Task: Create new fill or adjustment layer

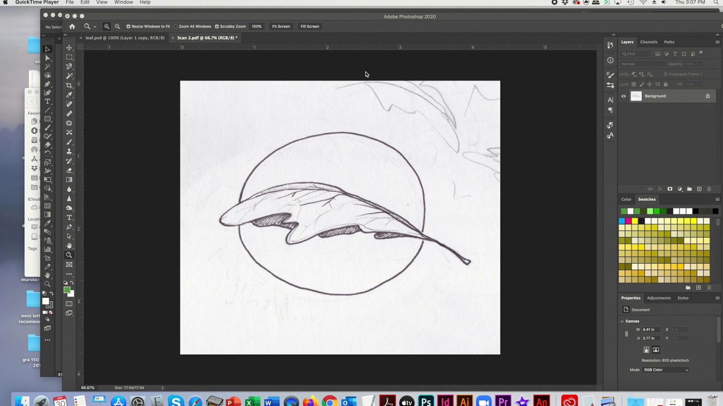Action: (680, 189)
